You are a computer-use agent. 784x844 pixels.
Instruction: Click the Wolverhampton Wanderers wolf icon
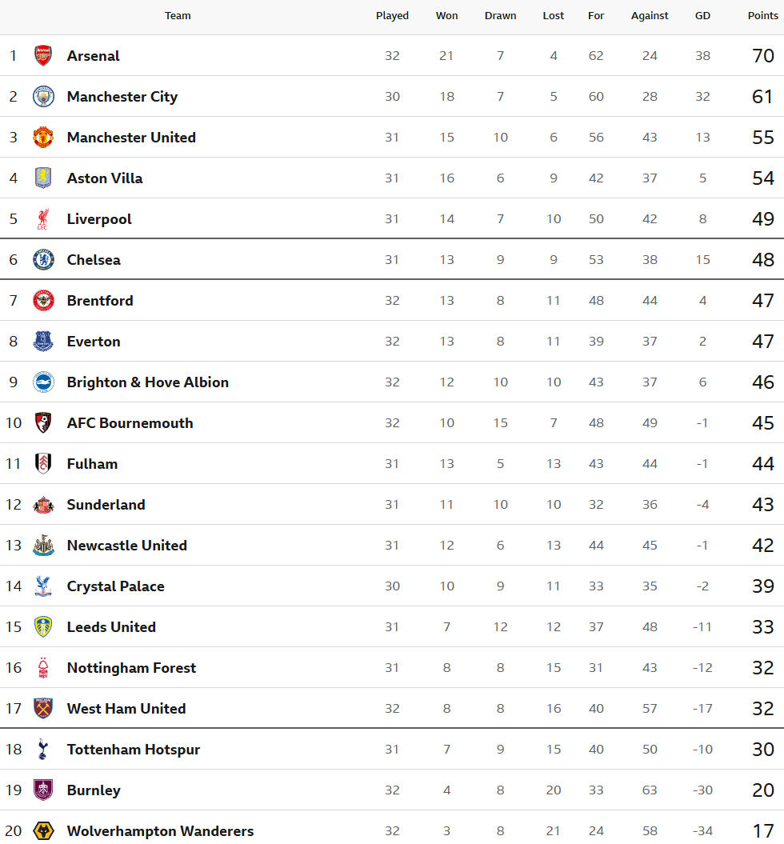pyautogui.click(x=43, y=831)
